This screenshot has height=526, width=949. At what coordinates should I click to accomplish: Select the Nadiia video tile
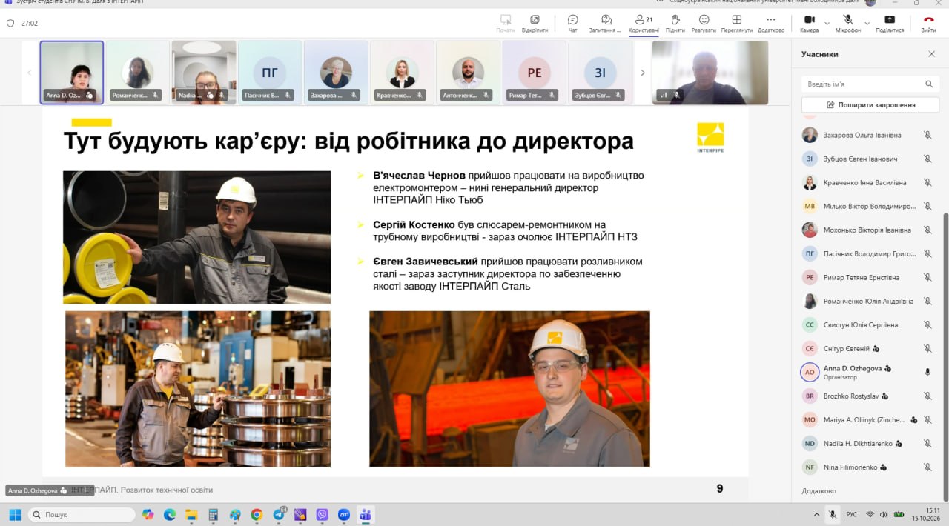click(x=204, y=72)
